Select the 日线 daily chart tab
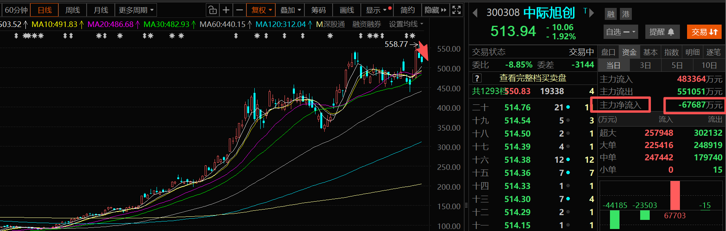The image size is (726, 231). [x=45, y=10]
